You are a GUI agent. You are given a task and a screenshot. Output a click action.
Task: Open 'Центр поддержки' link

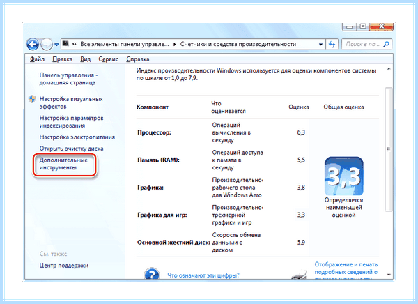click(63, 266)
